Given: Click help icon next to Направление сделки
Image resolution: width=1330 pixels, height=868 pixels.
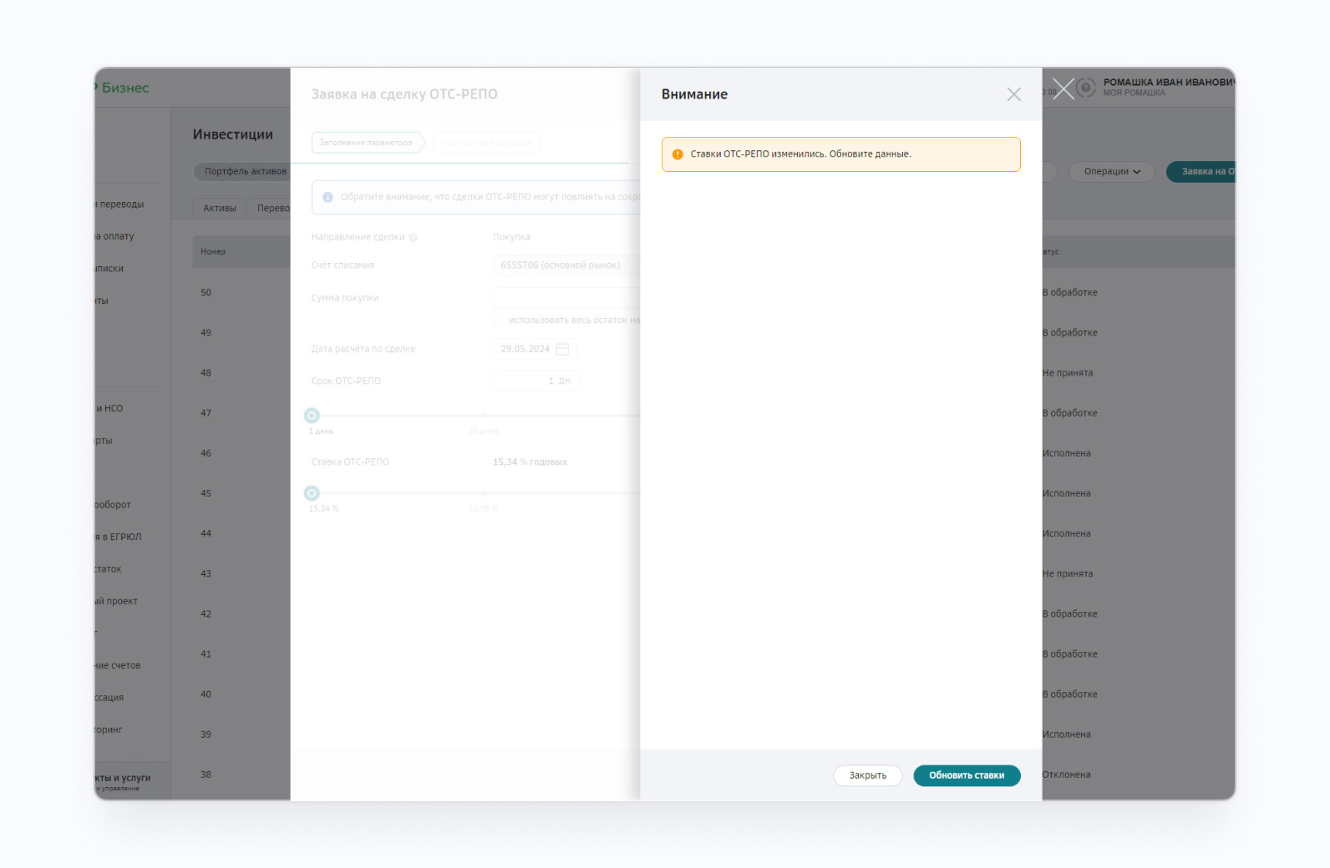Looking at the screenshot, I should (x=413, y=238).
